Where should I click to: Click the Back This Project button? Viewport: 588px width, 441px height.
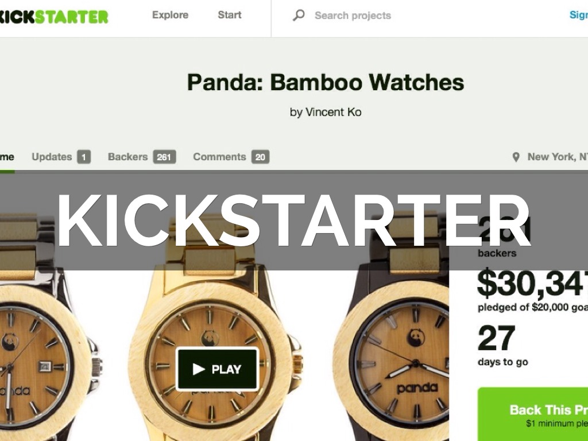point(533,415)
